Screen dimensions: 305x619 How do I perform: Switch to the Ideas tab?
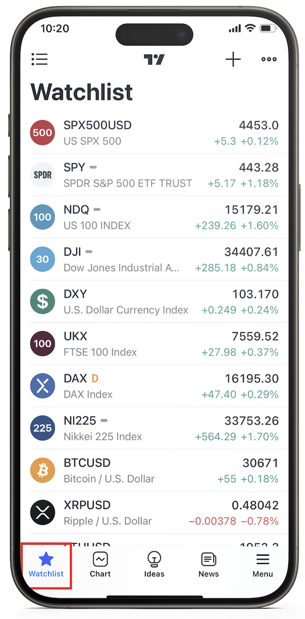pos(154,565)
